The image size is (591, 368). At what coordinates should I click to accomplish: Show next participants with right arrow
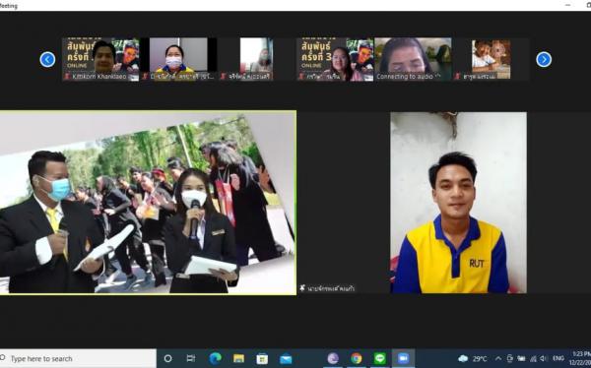click(544, 59)
